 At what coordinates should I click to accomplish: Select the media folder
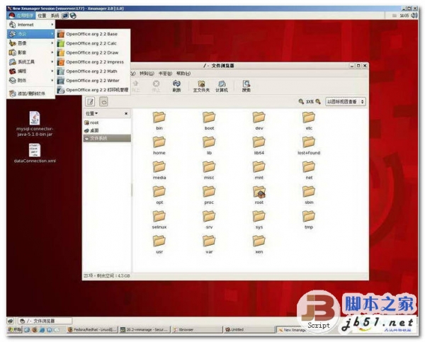(159, 170)
